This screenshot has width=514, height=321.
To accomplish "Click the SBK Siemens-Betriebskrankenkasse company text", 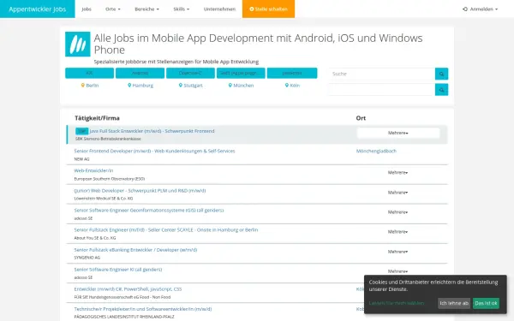I will click(x=108, y=139).
